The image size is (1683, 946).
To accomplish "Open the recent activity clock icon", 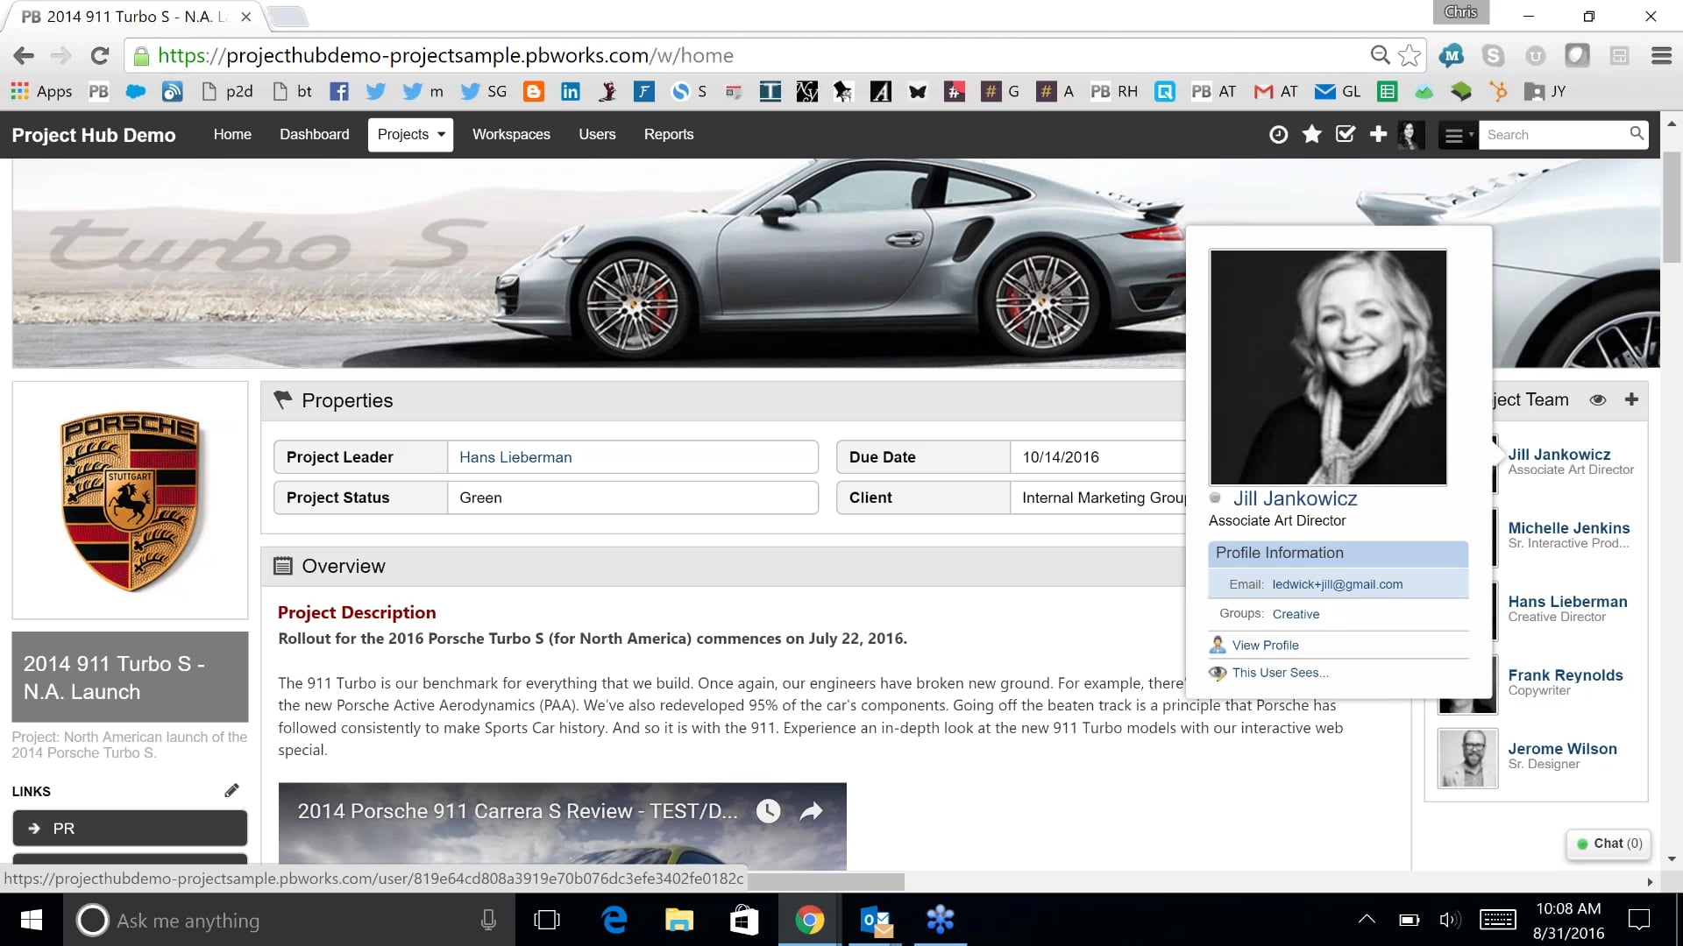I will 1278,134.
